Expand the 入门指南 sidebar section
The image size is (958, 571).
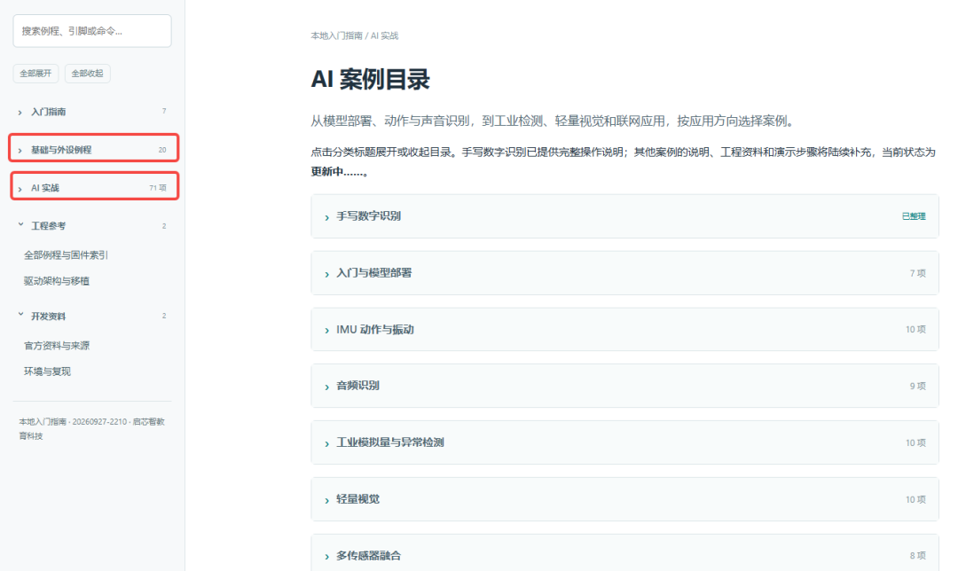pos(92,112)
